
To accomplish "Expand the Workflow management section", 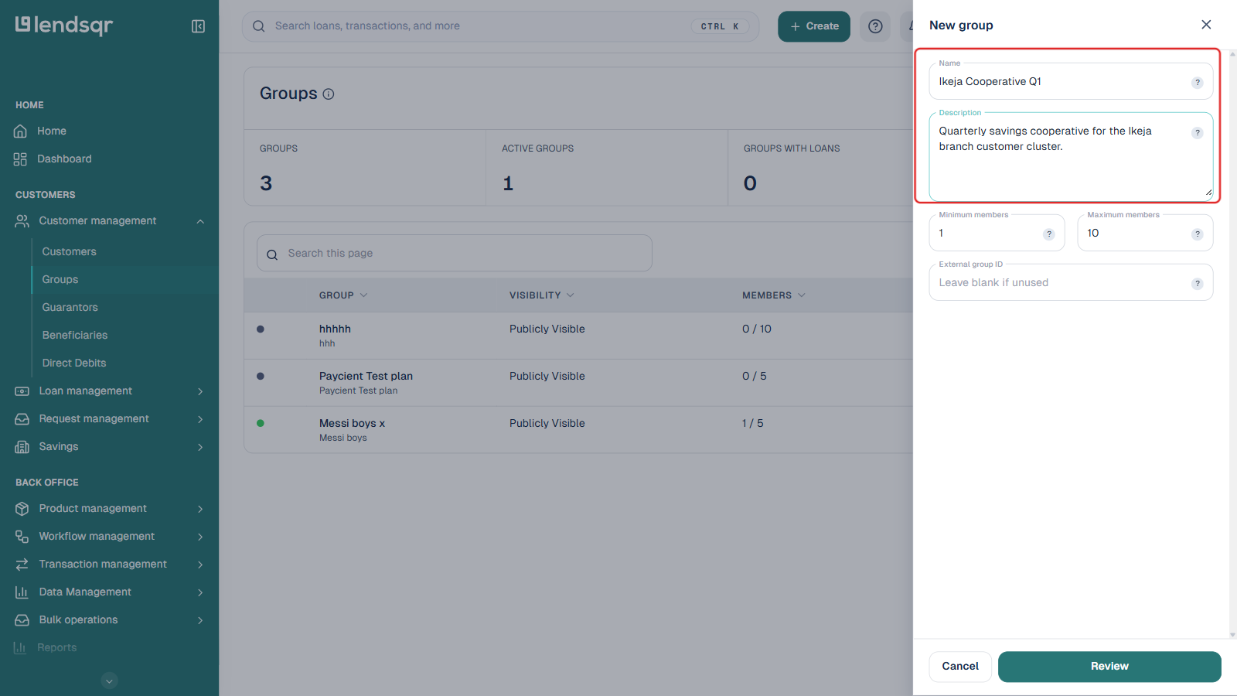I will (200, 537).
